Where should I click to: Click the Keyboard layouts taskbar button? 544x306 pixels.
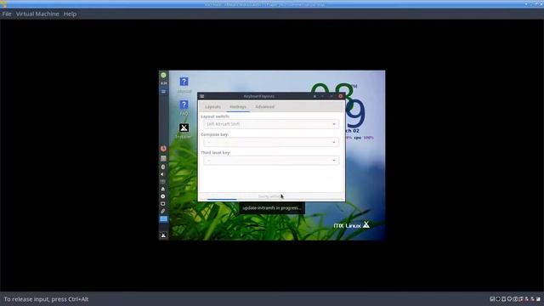click(x=163, y=219)
